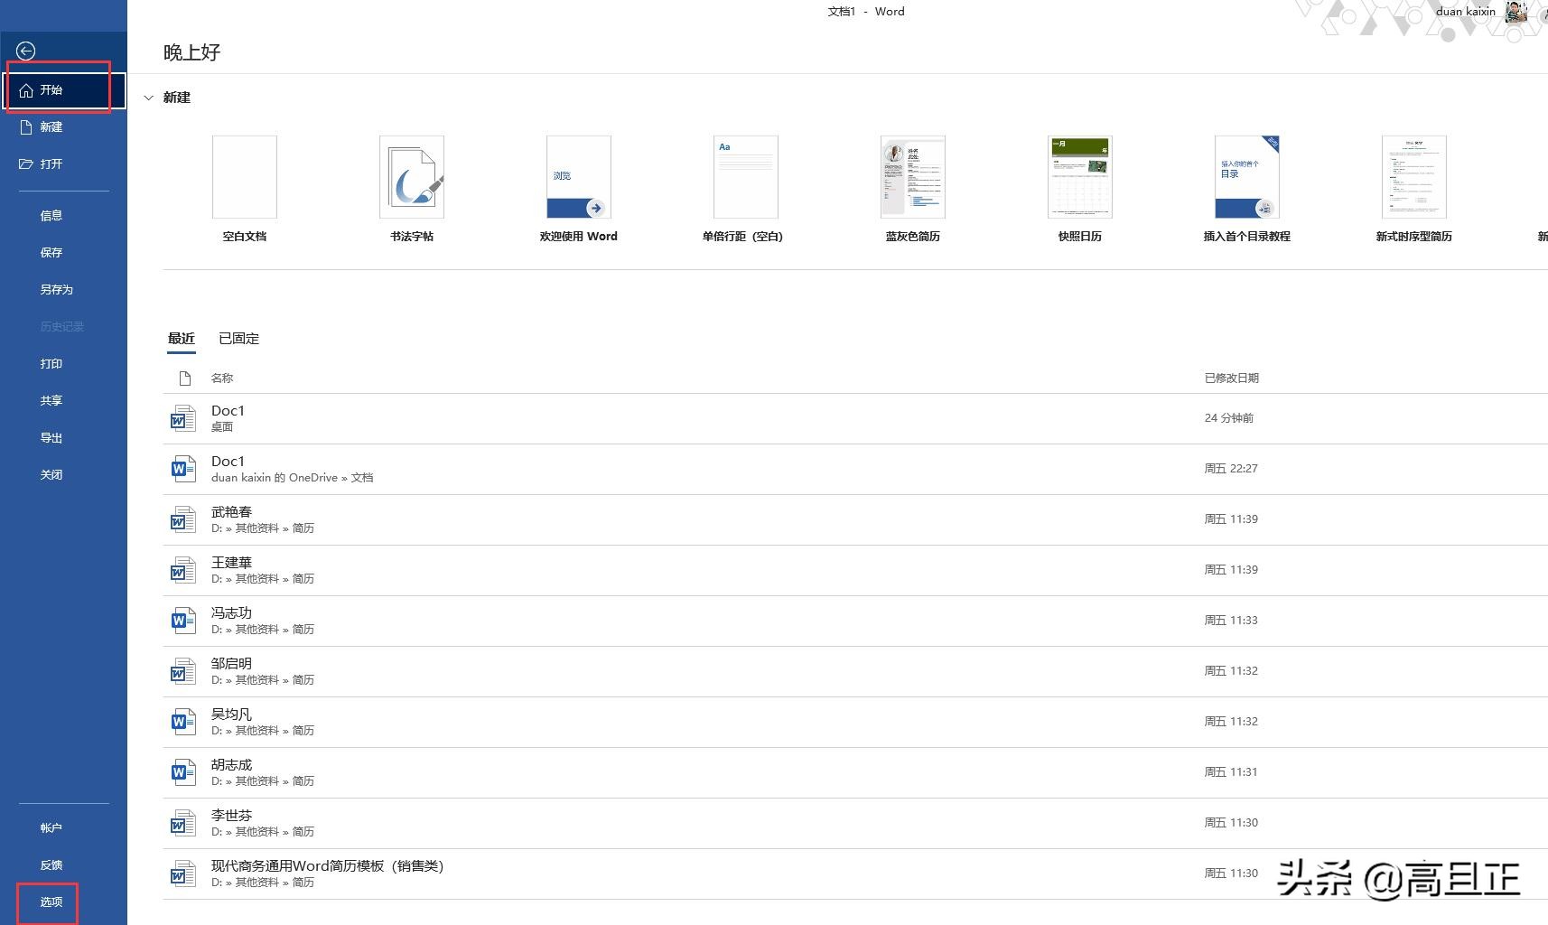Screen dimensions: 1548x925
Task: Click the new document icon beside 新建
Action: [x=26, y=127]
